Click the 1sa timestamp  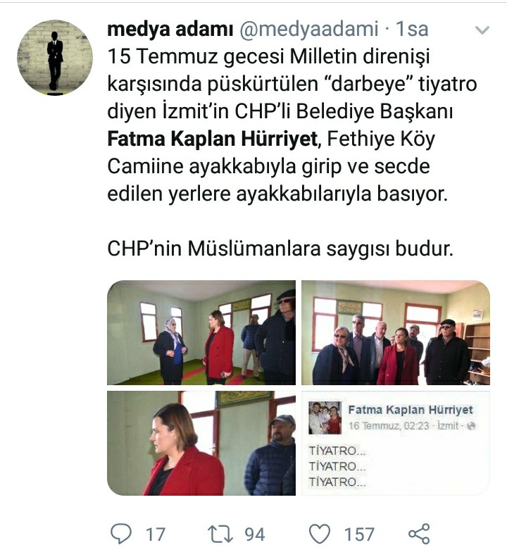pos(412,29)
